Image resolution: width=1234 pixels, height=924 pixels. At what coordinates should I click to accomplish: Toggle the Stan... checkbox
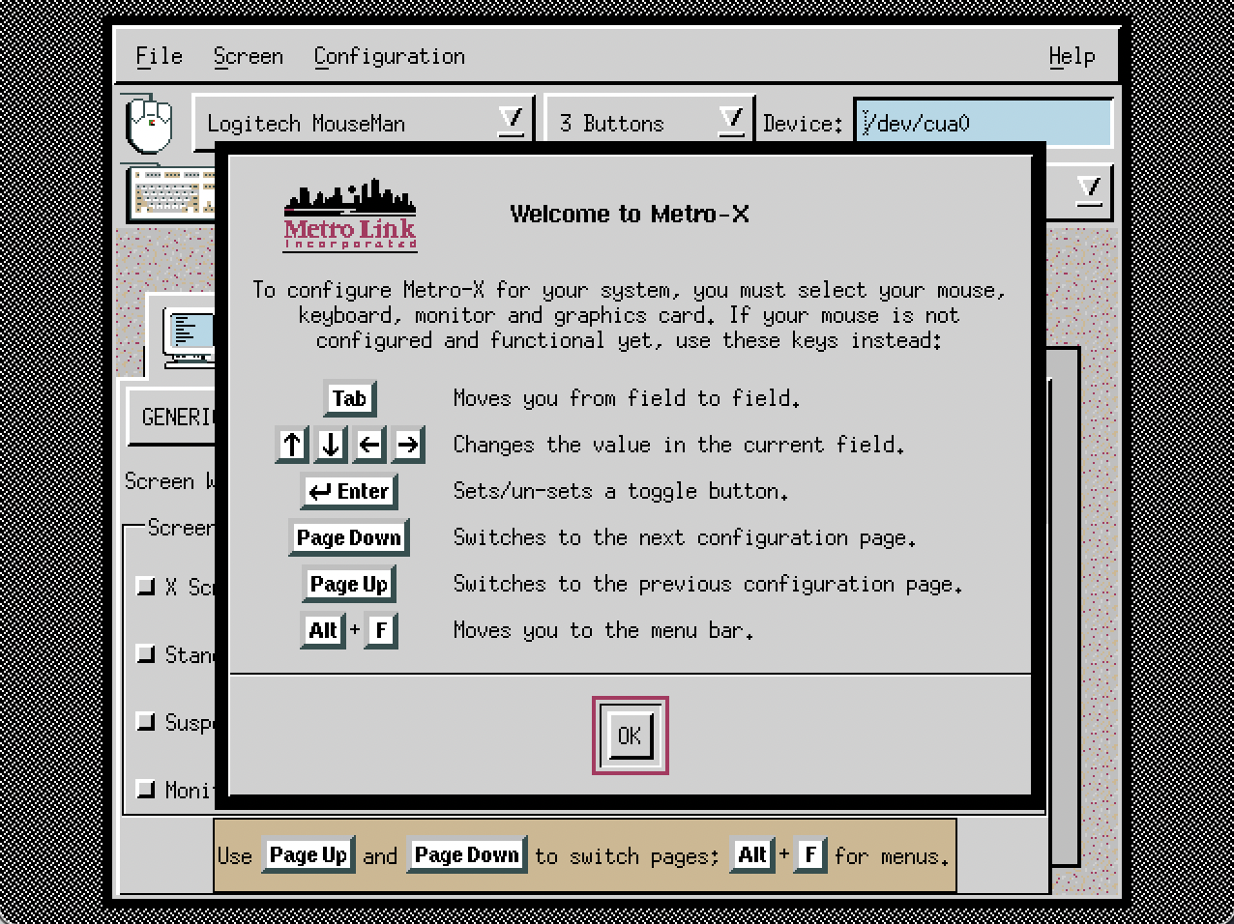pyautogui.click(x=146, y=654)
